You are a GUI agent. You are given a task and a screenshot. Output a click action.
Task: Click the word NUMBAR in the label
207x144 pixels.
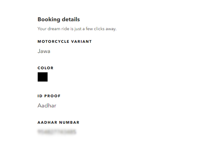69,122
